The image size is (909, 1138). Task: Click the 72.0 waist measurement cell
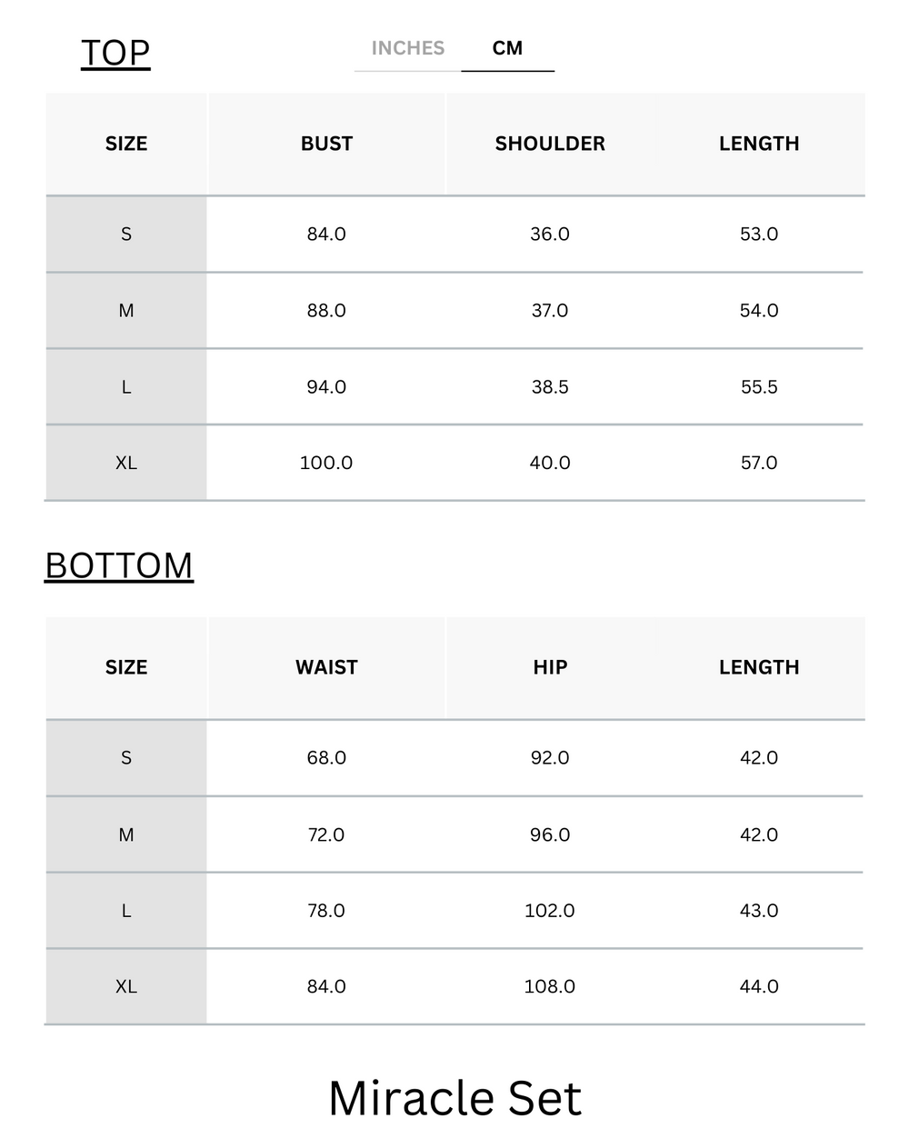326,835
